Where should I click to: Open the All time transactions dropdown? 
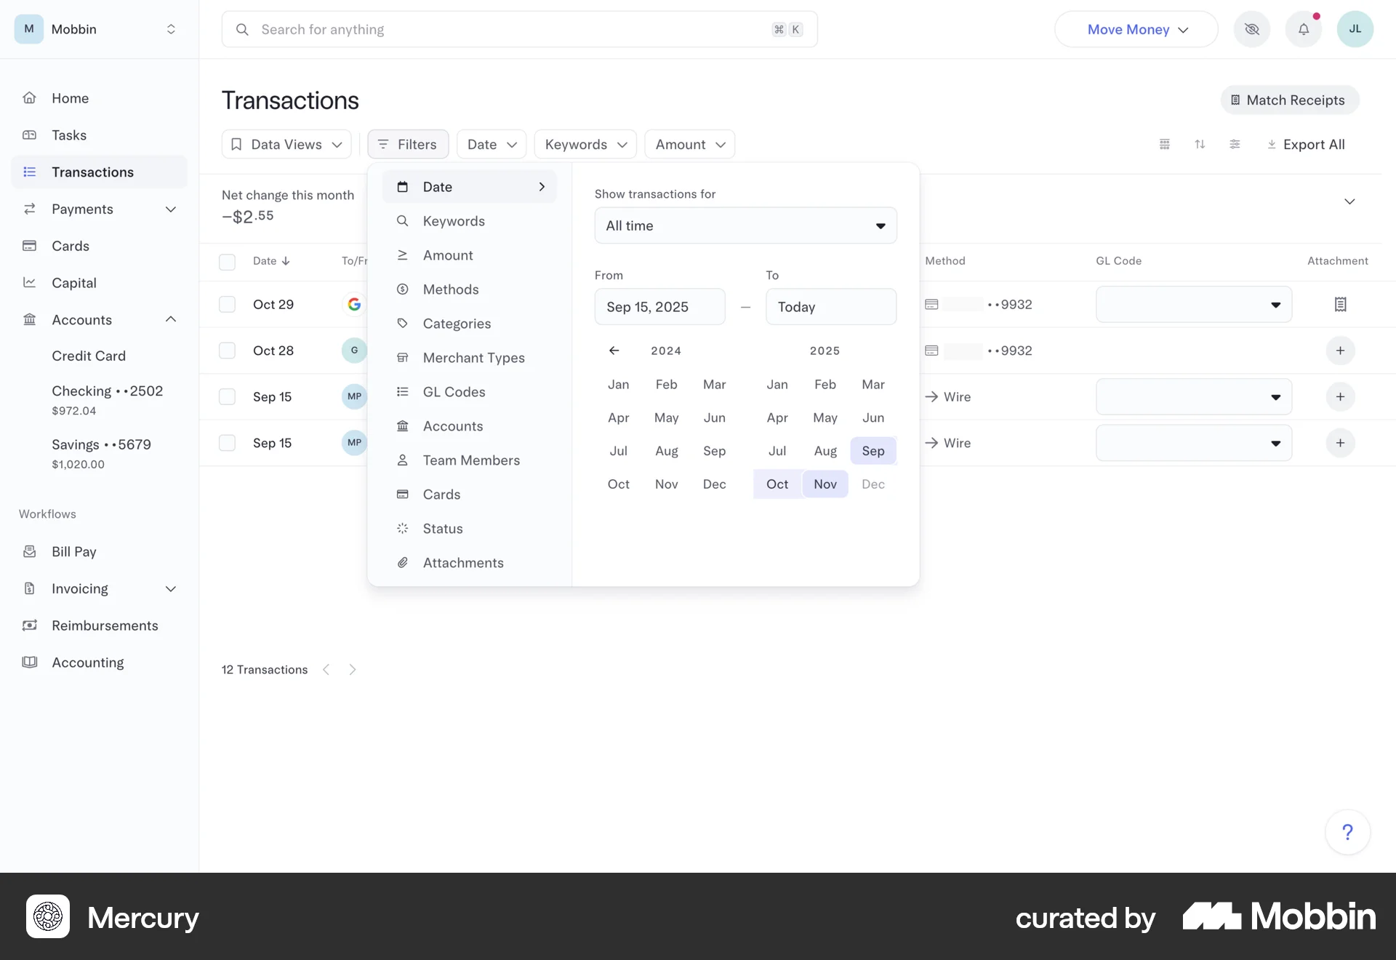(x=745, y=225)
